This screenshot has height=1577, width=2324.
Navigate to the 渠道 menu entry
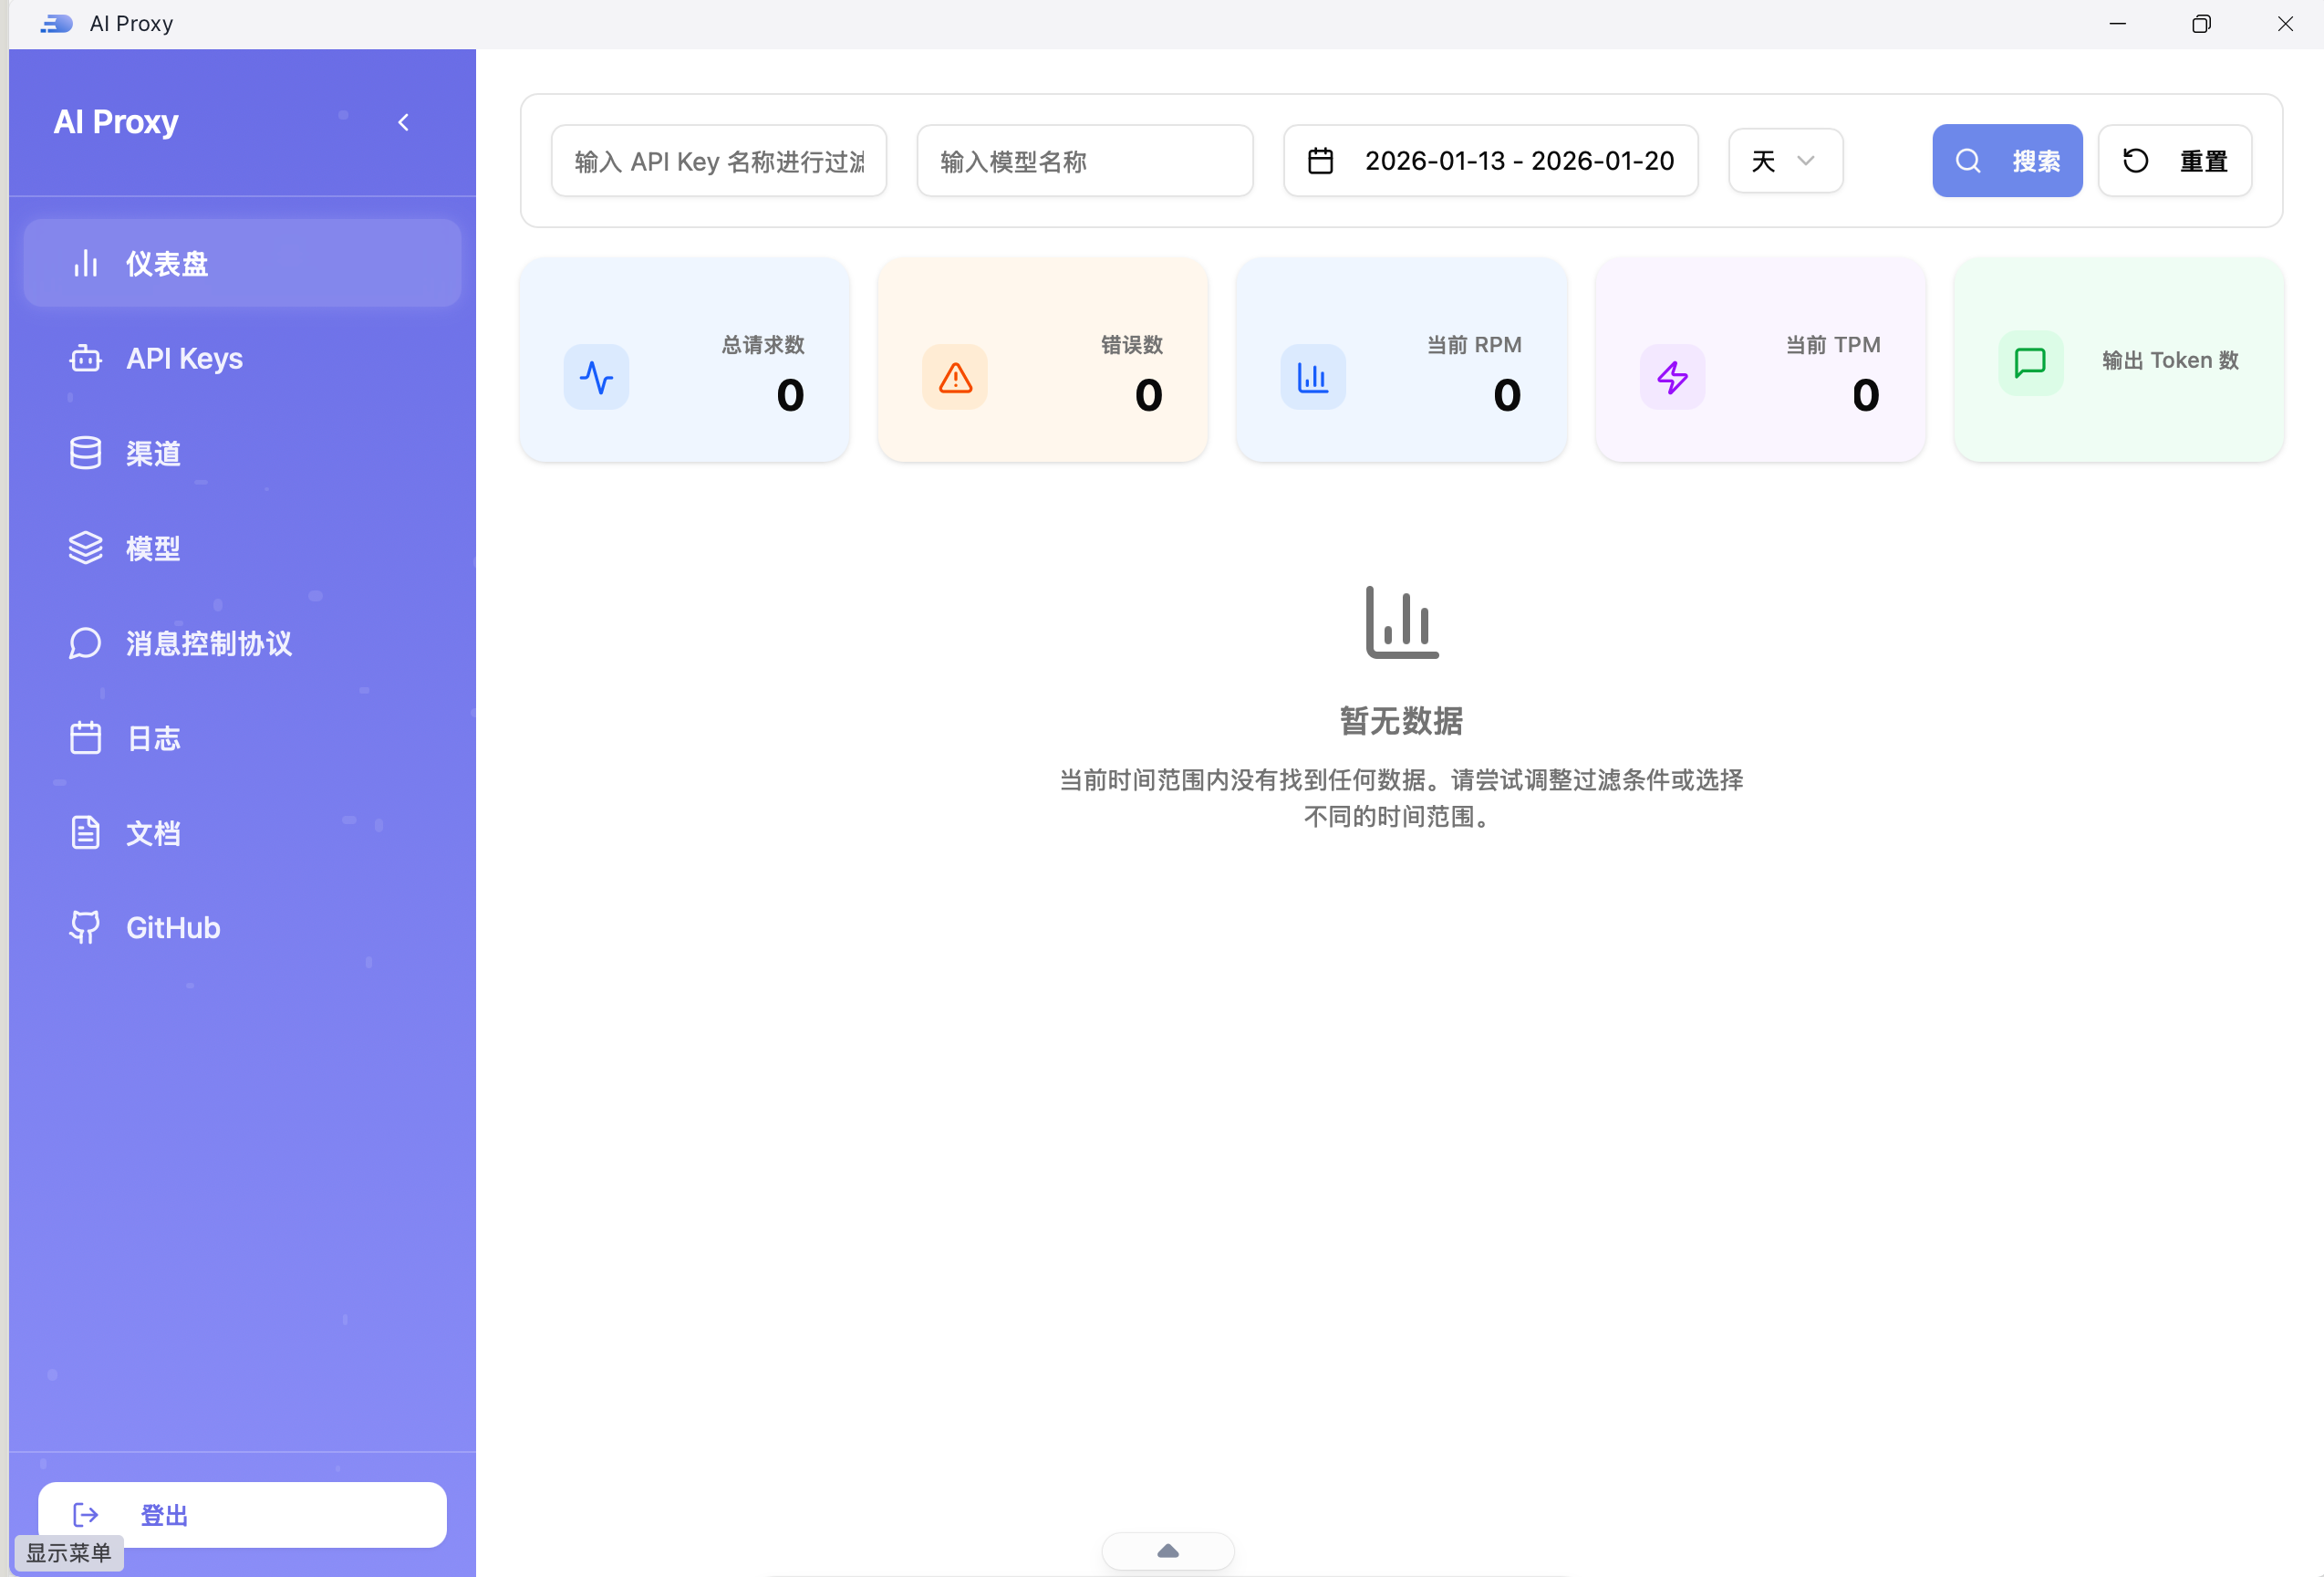coord(153,453)
